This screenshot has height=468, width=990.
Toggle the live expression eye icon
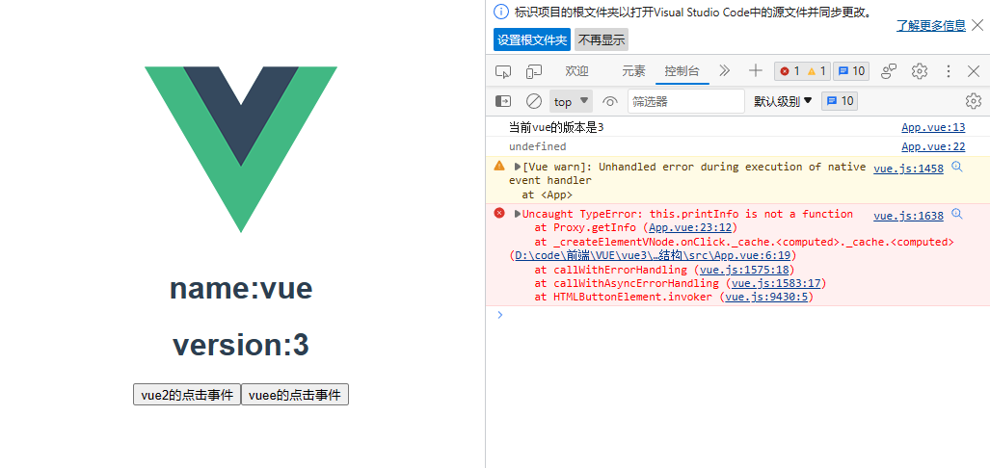(x=610, y=101)
